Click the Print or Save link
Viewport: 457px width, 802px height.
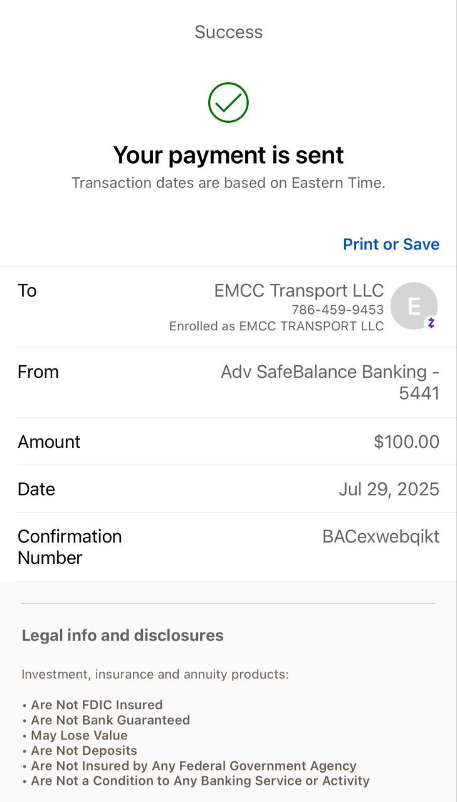pyautogui.click(x=391, y=244)
